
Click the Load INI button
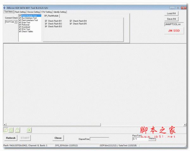pos(171,13)
